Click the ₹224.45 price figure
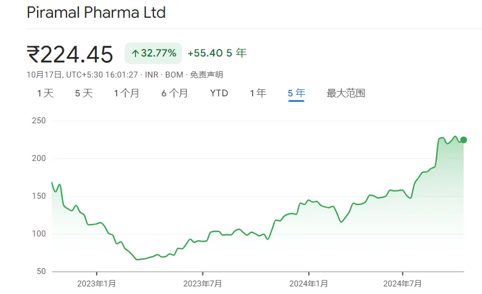 pos(70,54)
